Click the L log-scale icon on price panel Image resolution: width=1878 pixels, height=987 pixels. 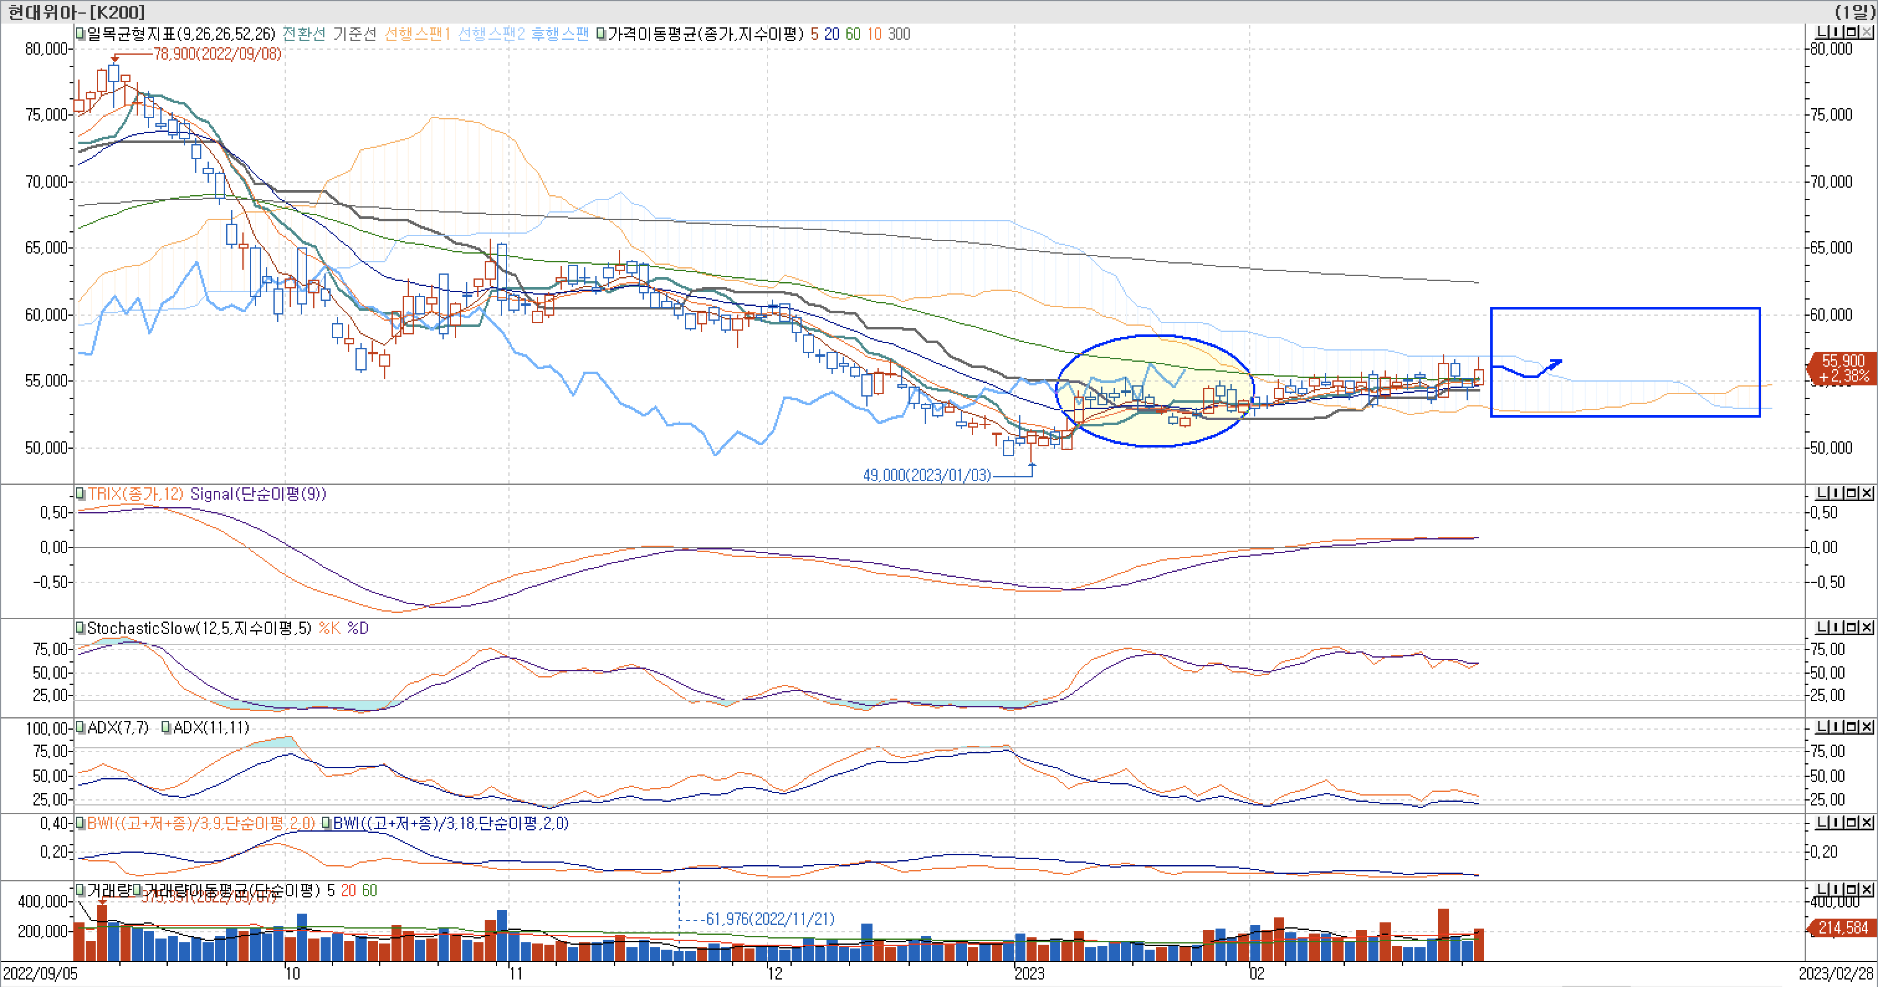1821,32
